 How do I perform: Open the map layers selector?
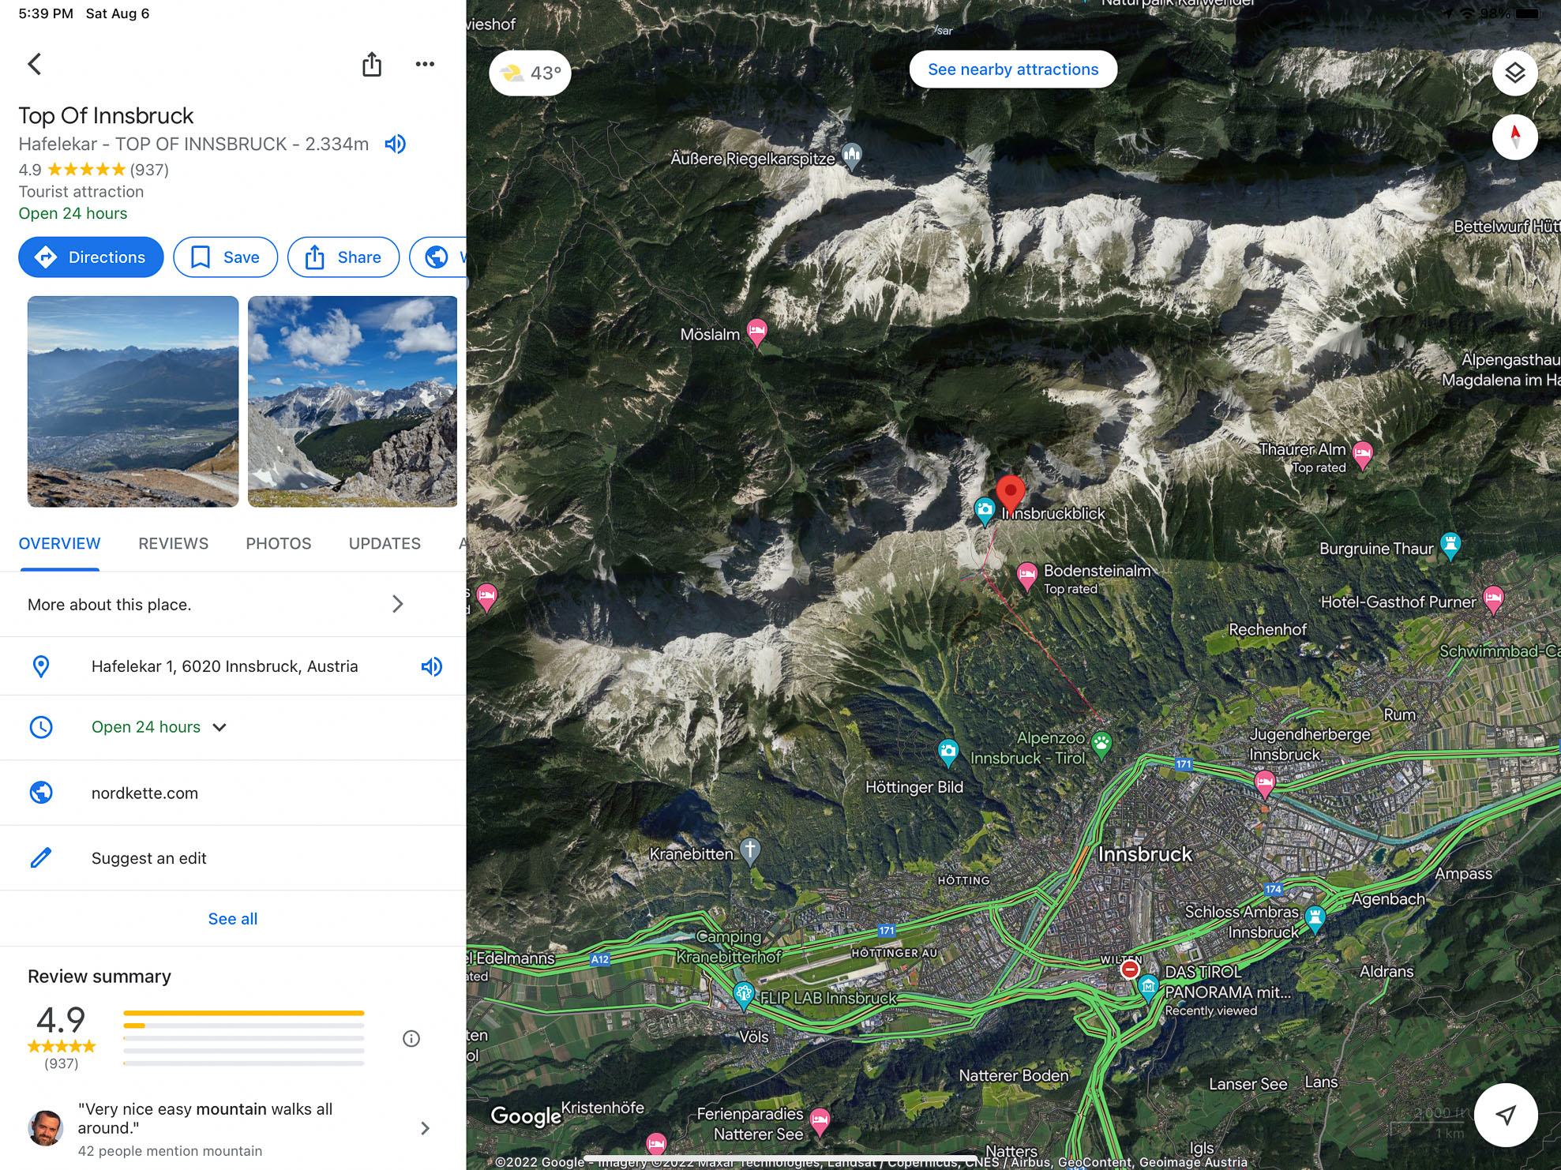pyautogui.click(x=1514, y=73)
